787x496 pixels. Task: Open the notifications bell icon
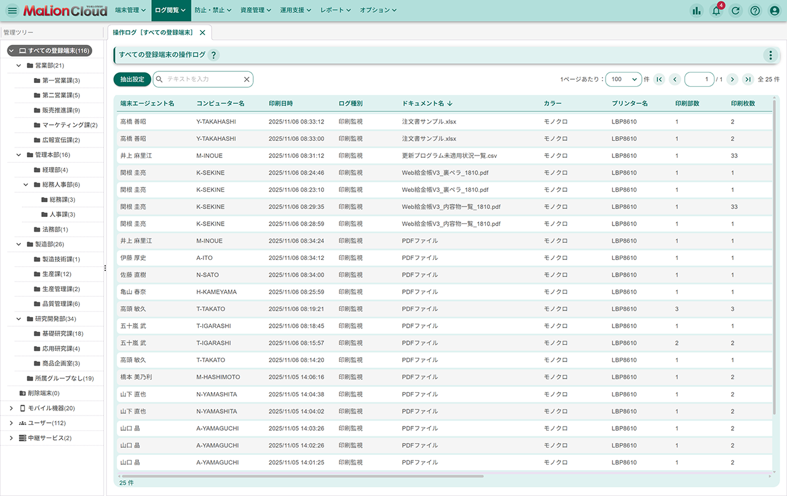pos(716,10)
